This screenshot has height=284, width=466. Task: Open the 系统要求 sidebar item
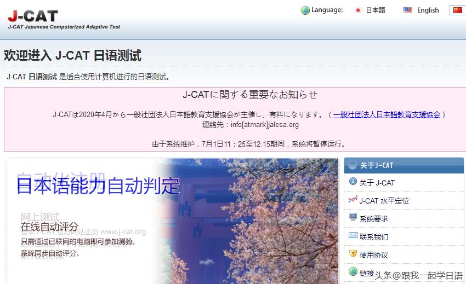tap(374, 219)
